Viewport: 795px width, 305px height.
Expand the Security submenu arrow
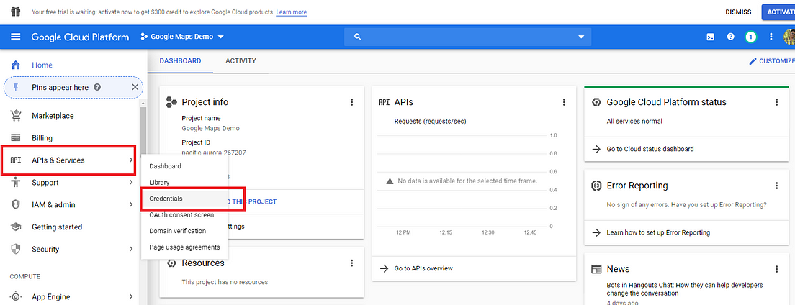click(x=131, y=250)
